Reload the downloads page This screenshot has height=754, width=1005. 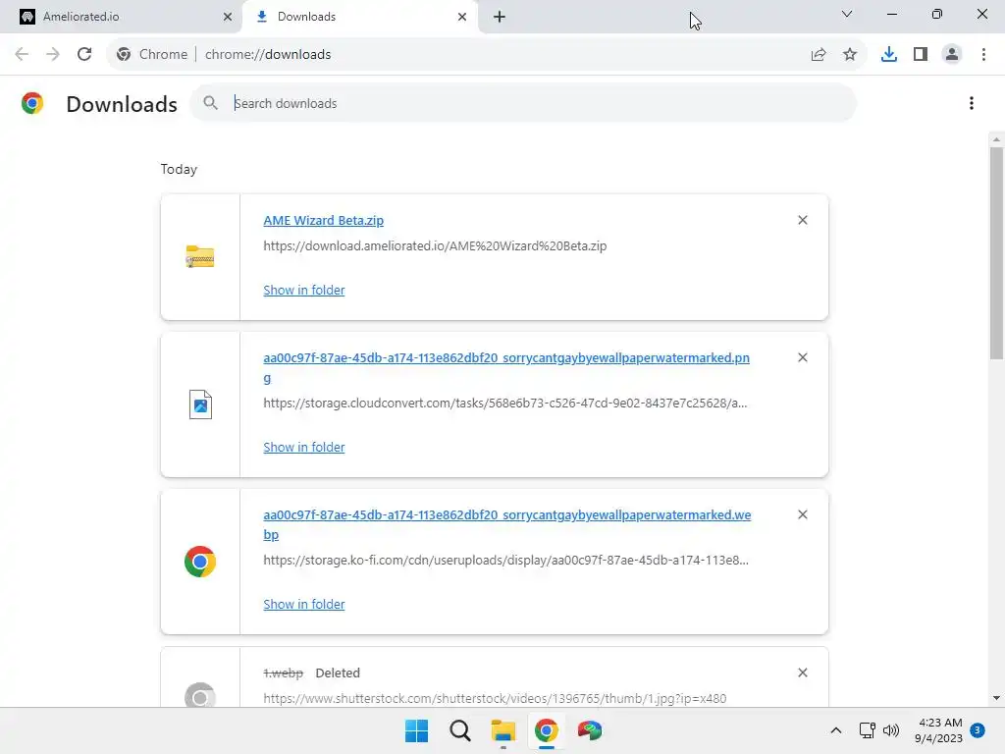point(84,54)
